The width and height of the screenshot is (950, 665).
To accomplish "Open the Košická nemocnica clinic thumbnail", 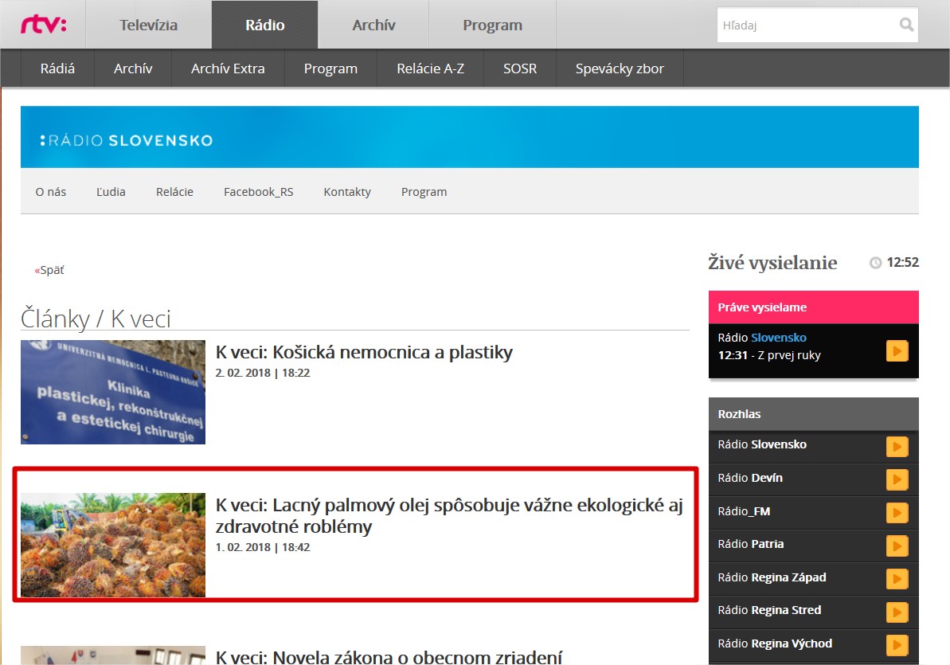I will (113, 392).
